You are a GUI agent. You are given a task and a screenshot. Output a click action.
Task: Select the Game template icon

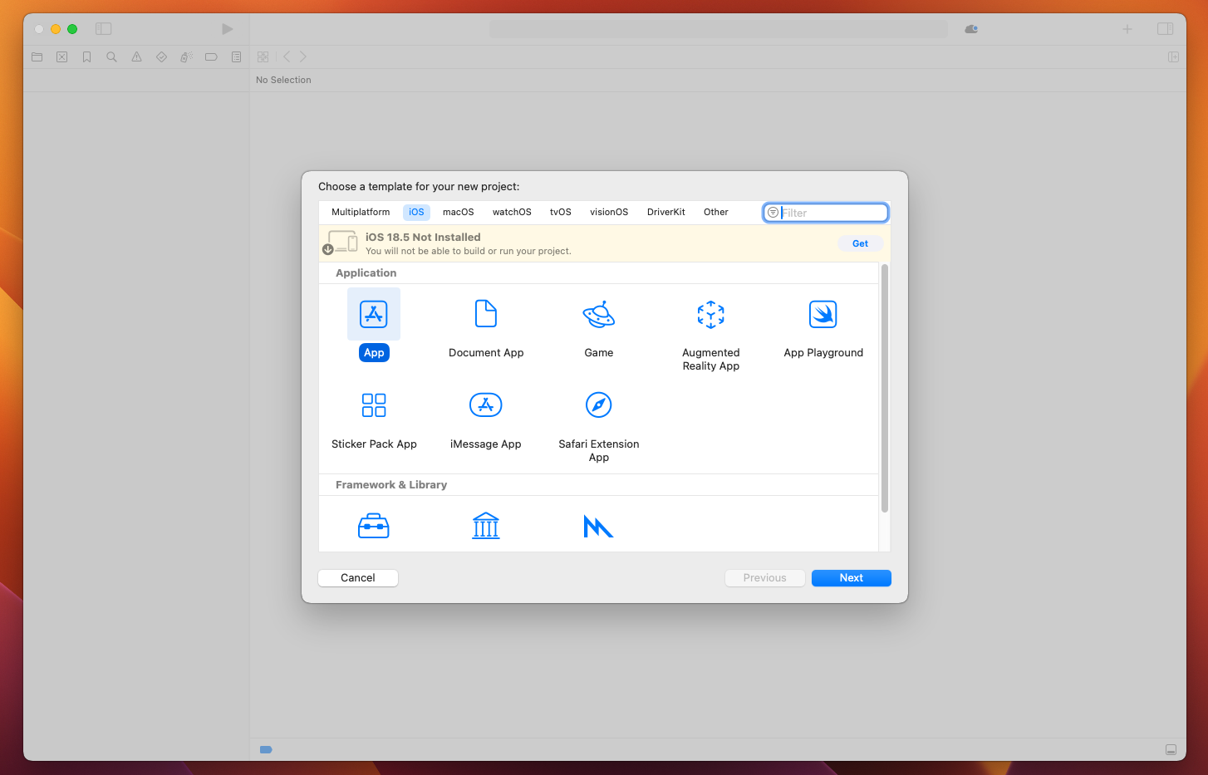[x=598, y=314]
